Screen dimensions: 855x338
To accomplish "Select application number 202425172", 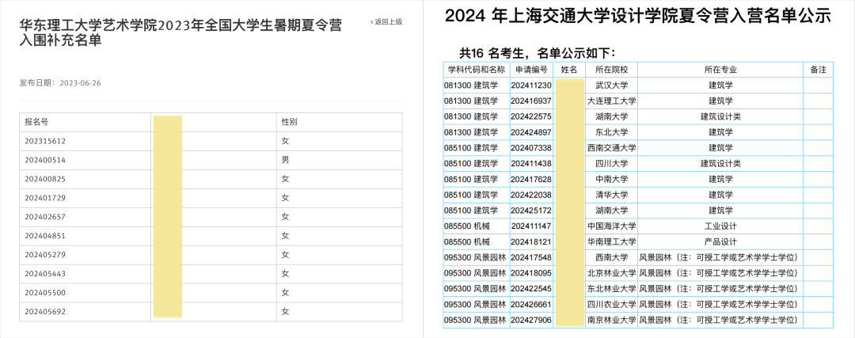I will 532,211.
